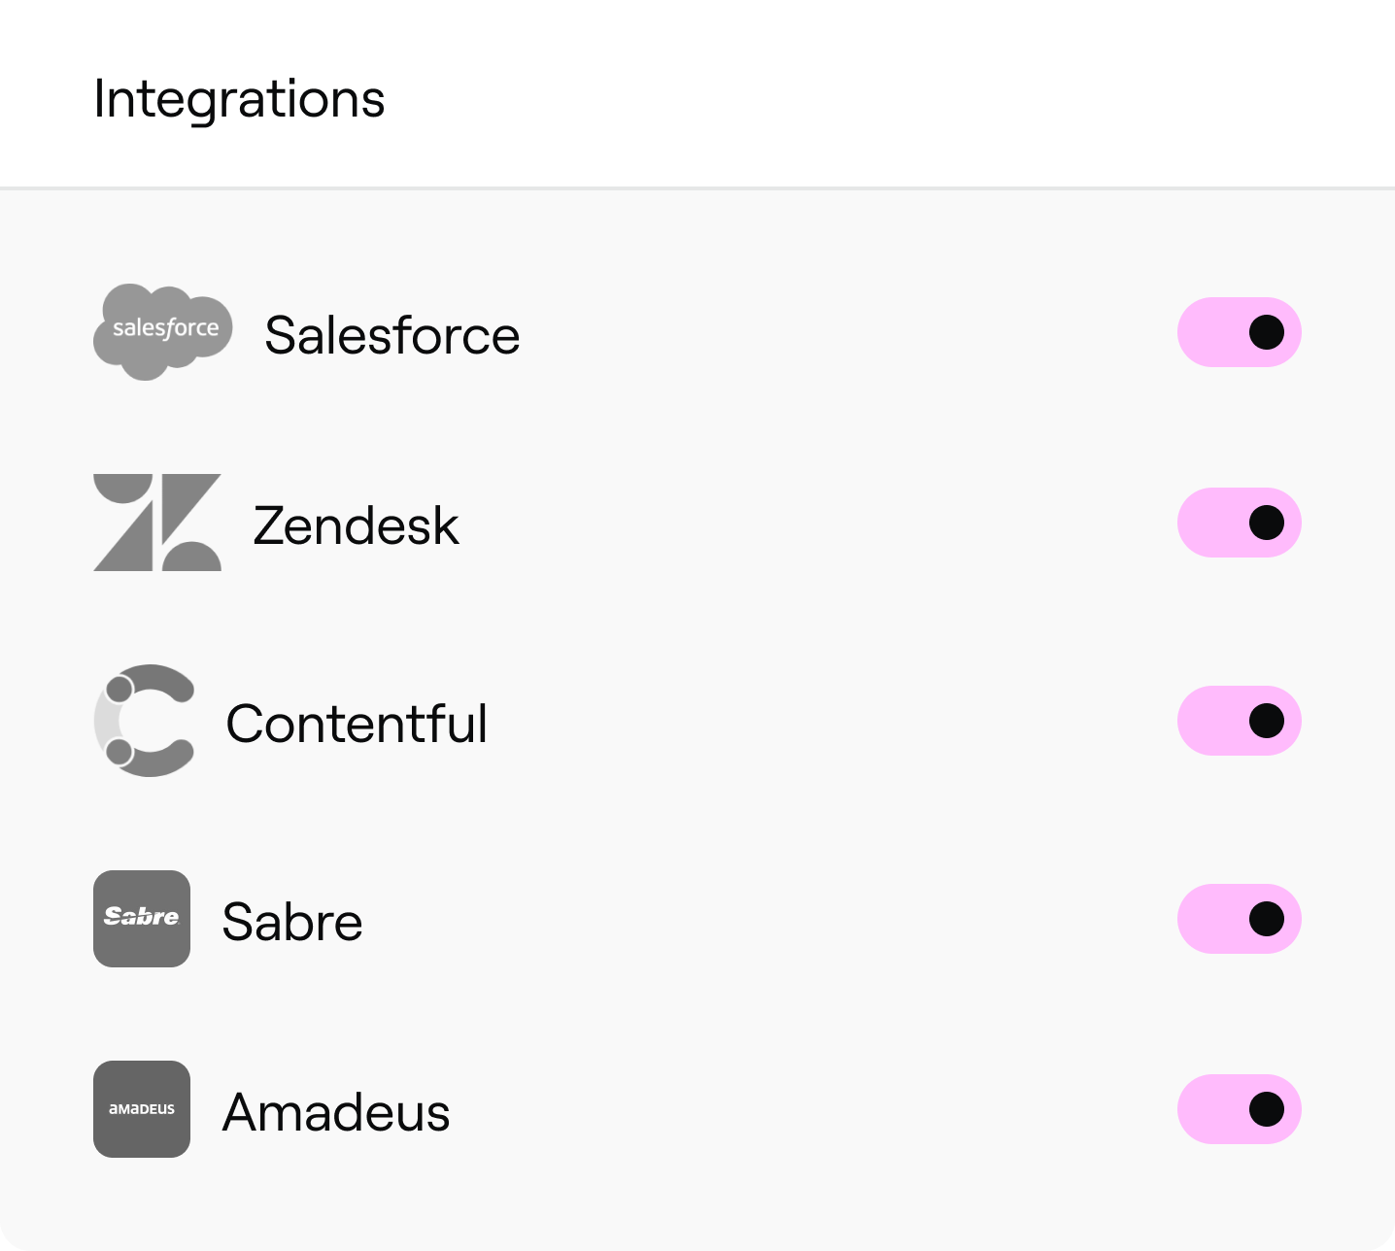Viewport: 1395px width, 1251px height.
Task: Click the Contentful C-shaped logo
Action: tap(145, 721)
